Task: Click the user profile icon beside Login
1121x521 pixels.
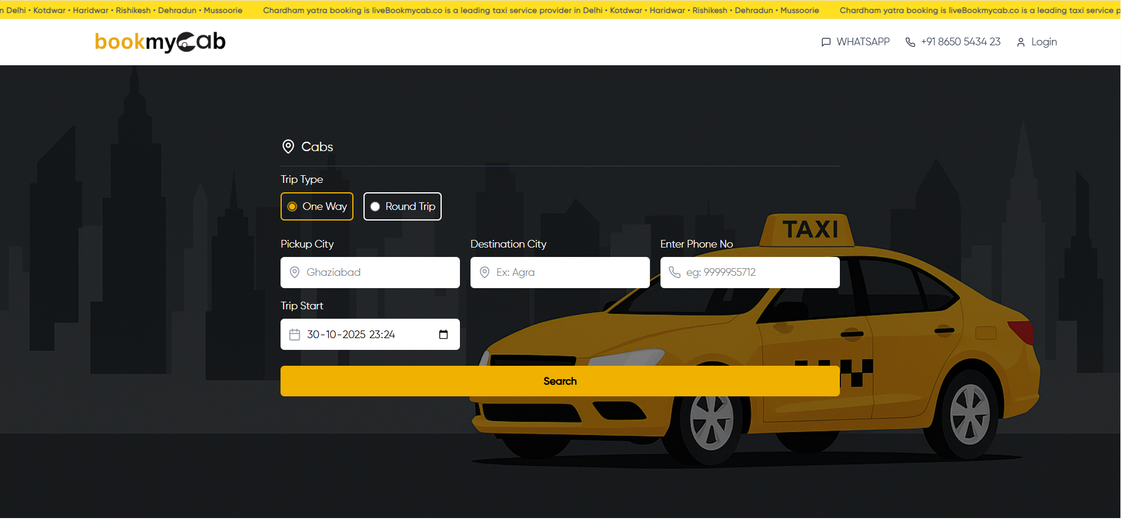Action: pyautogui.click(x=1020, y=42)
